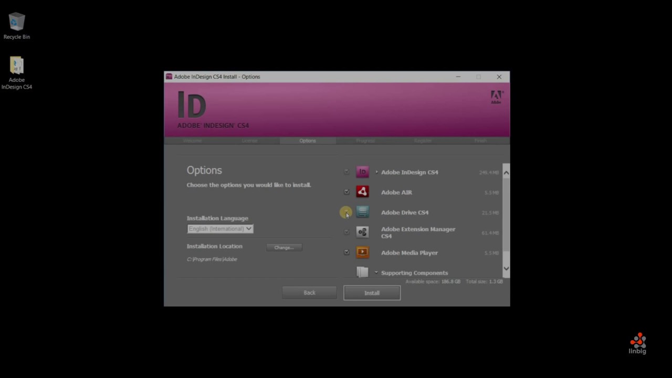Select the Welcome step tab
The width and height of the screenshot is (672, 378).
coord(192,141)
